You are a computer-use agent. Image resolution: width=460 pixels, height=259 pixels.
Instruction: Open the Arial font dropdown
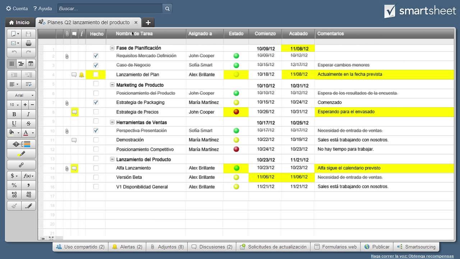coord(21,95)
